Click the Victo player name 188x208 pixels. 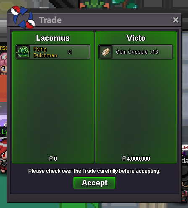click(136, 38)
